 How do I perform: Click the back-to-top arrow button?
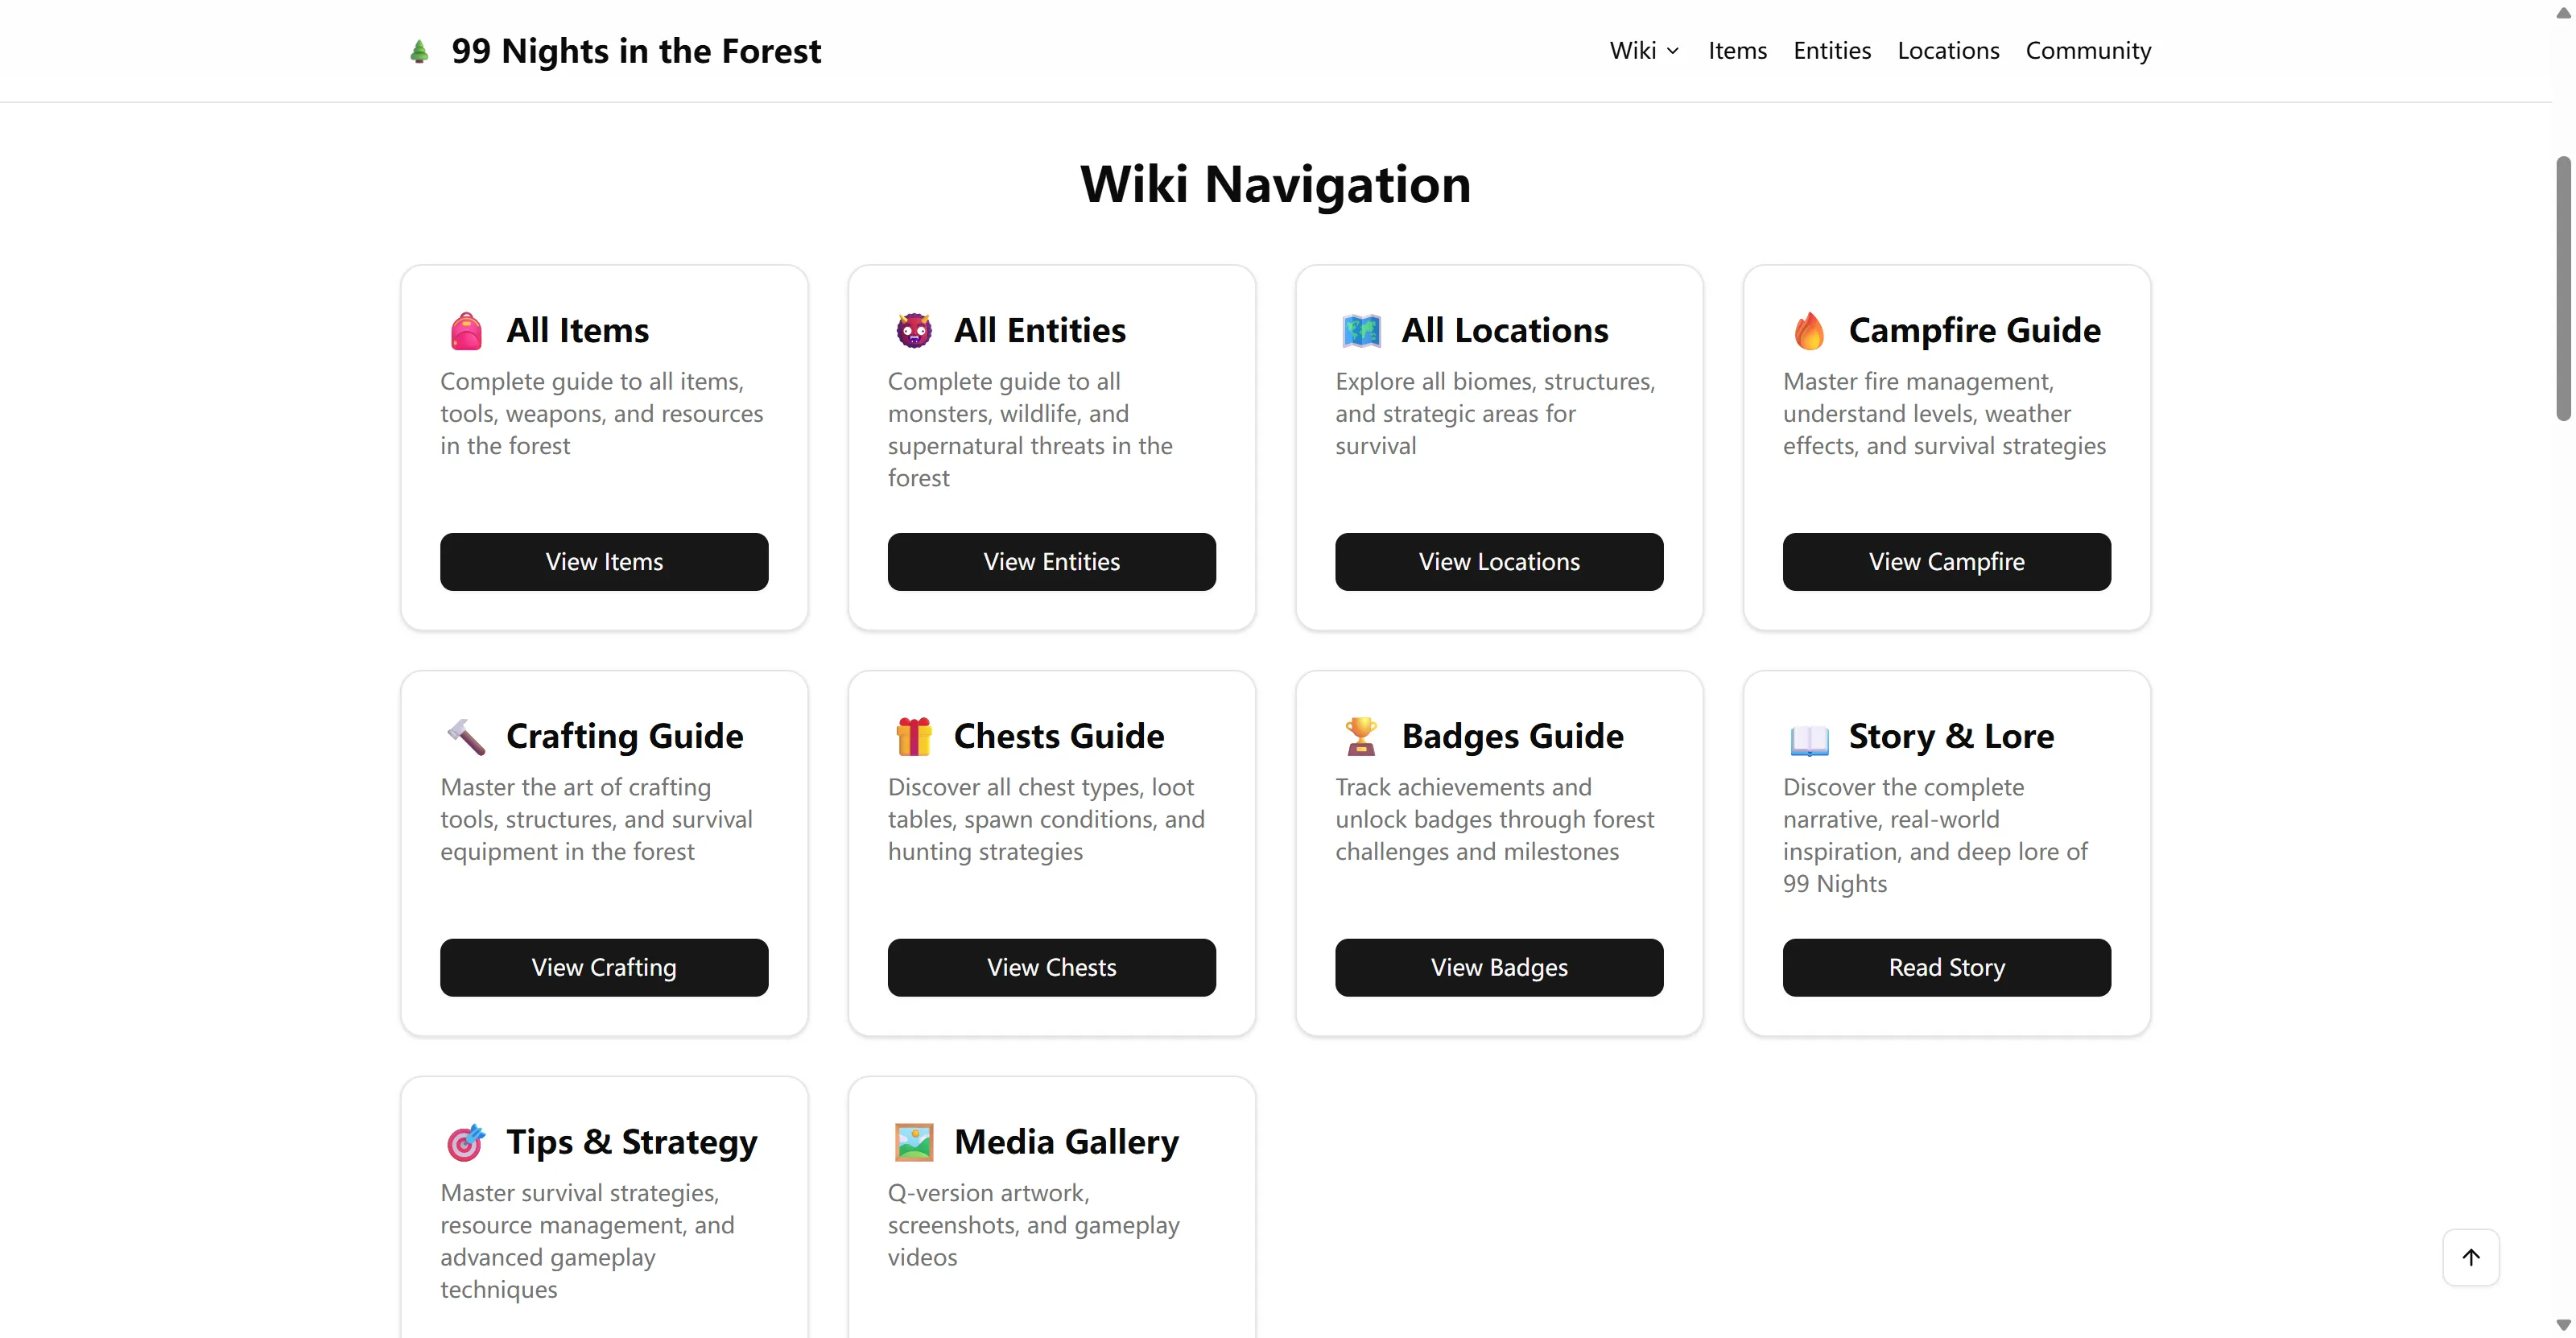[2470, 1258]
